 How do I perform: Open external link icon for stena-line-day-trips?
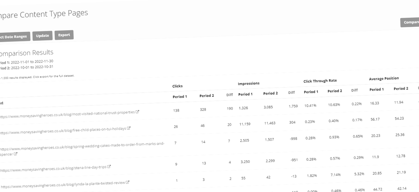(109, 167)
